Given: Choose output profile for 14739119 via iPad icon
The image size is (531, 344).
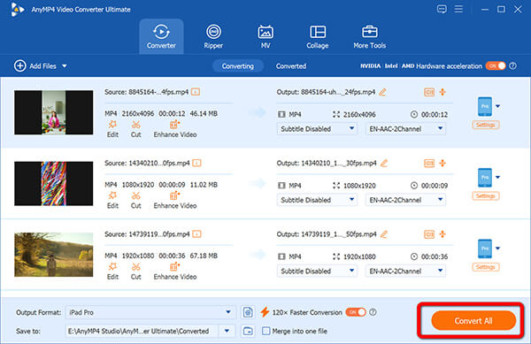Looking at the screenshot, I should coord(485,248).
